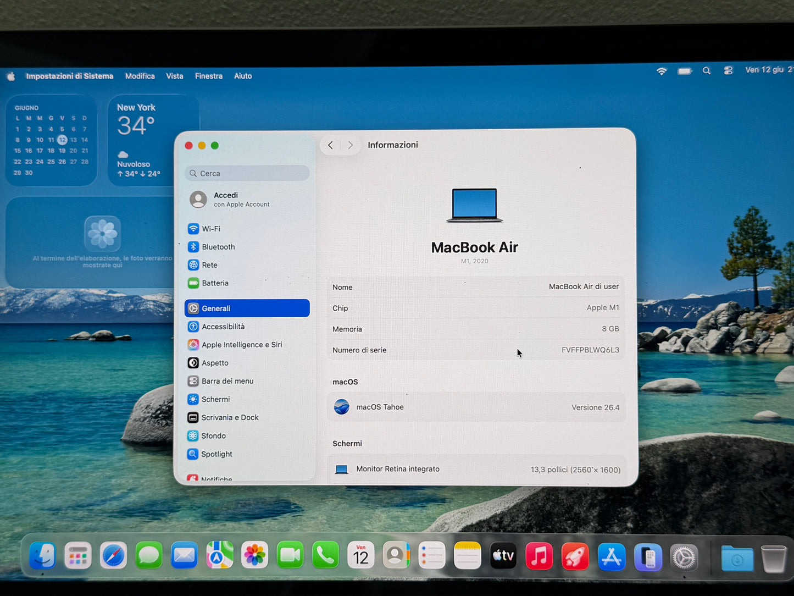Open Trash in the Dock
Image resolution: width=794 pixels, height=596 pixels.
click(774, 559)
